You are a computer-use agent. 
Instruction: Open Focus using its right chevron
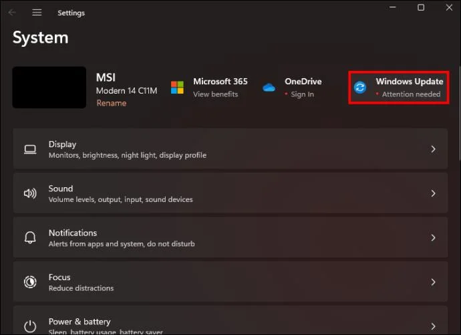coord(433,282)
